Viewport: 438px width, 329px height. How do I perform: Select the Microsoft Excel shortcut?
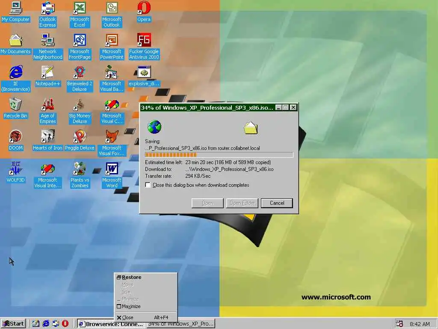coord(80,15)
